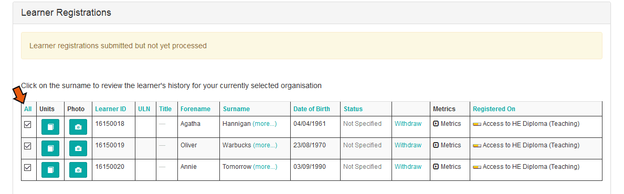Image resolution: width=624 pixels, height=194 pixels.
Task: Sort by Forename column header
Action: click(195, 109)
